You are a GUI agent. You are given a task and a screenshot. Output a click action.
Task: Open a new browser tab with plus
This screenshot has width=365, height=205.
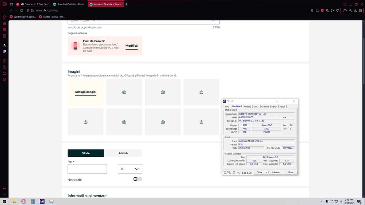coord(126,4)
